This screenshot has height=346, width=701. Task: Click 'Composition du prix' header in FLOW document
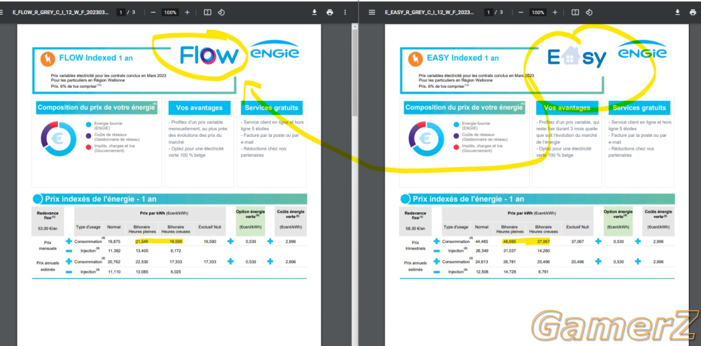click(x=97, y=108)
